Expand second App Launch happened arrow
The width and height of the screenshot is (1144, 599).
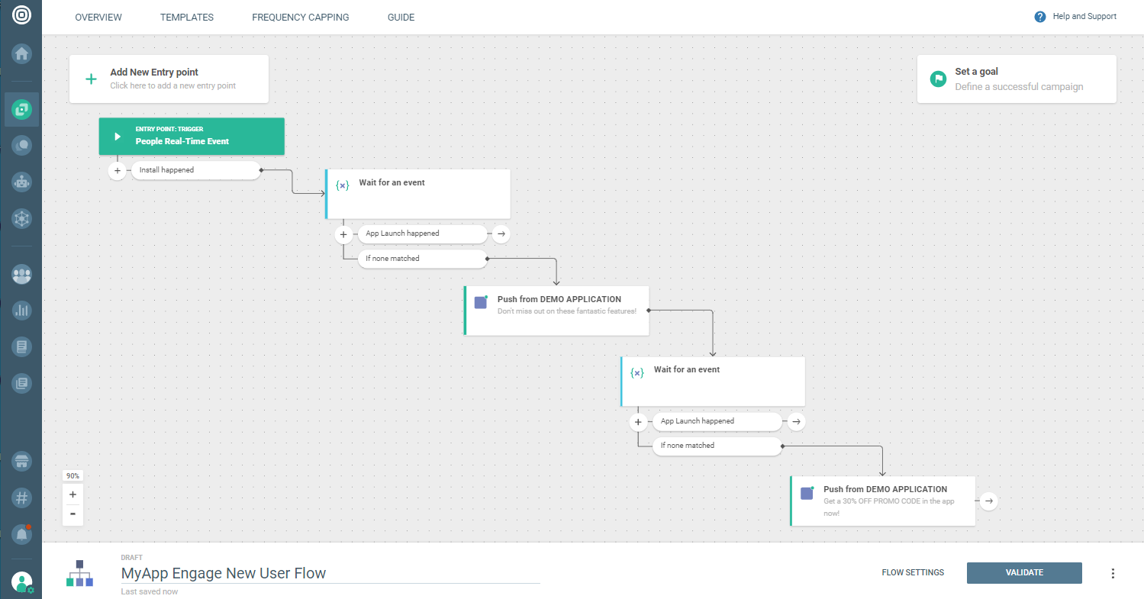(x=796, y=421)
